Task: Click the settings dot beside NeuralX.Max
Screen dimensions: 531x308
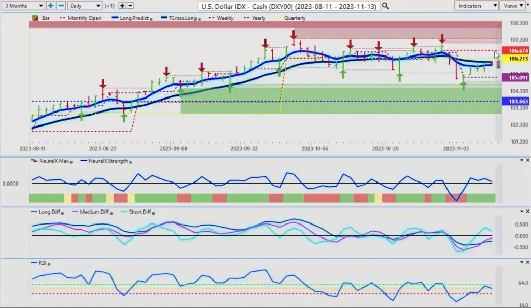Action: tap(71, 162)
